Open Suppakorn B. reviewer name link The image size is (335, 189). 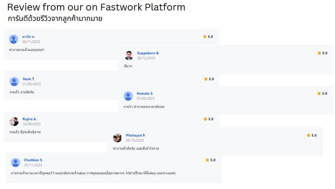(x=148, y=53)
